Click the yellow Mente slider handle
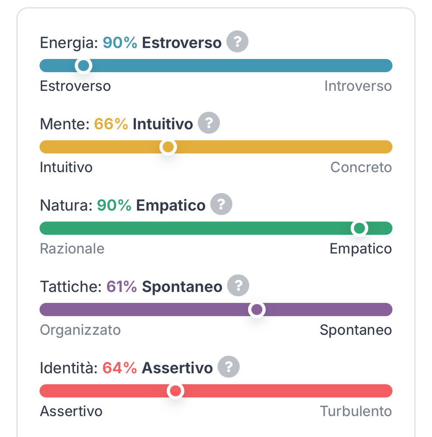 point(168,147)
